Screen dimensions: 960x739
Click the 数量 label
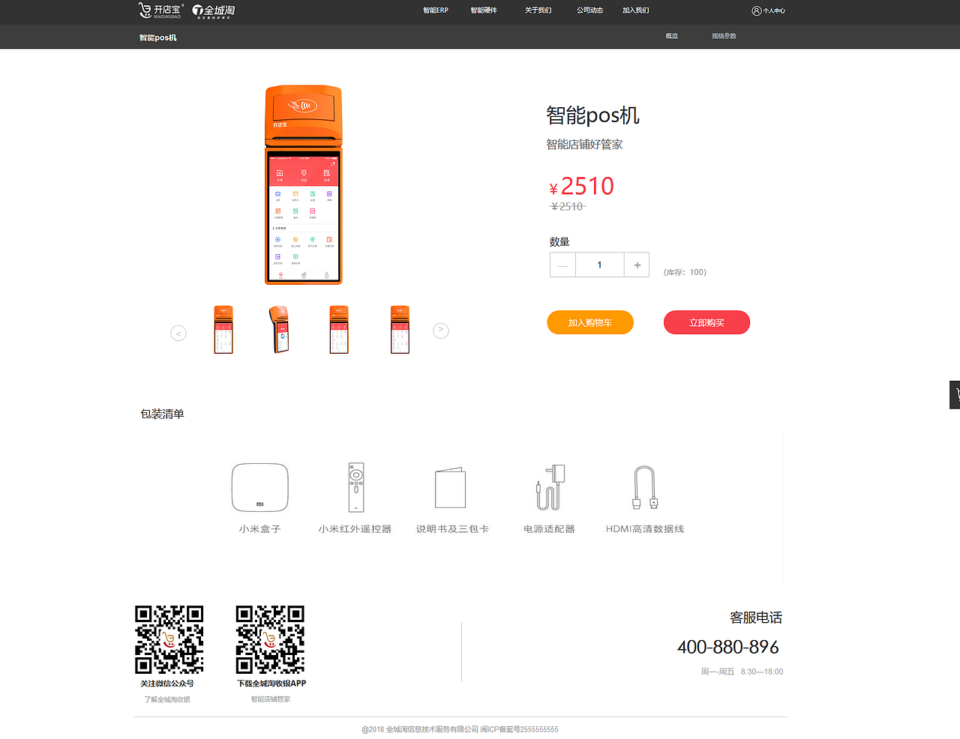(x=559, y=241)
